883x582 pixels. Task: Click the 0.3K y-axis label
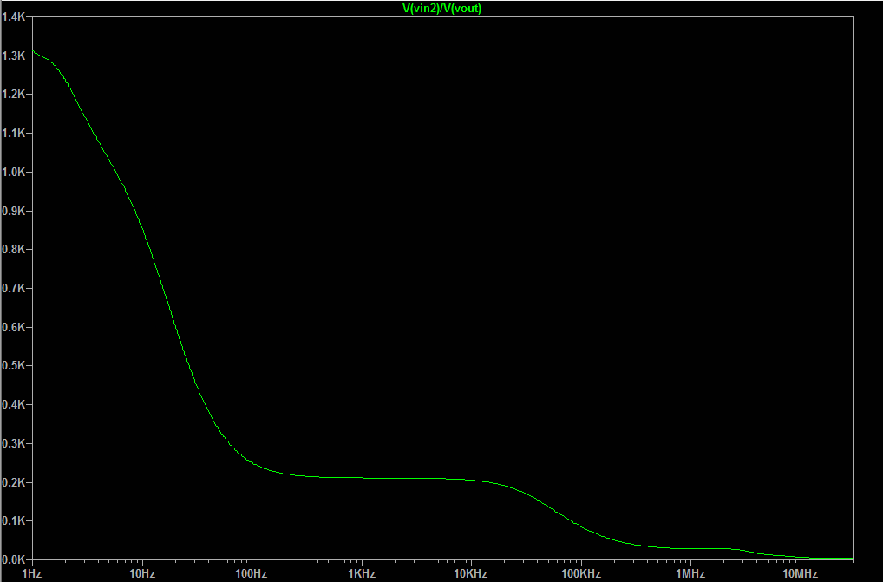(x=14, y=443)
